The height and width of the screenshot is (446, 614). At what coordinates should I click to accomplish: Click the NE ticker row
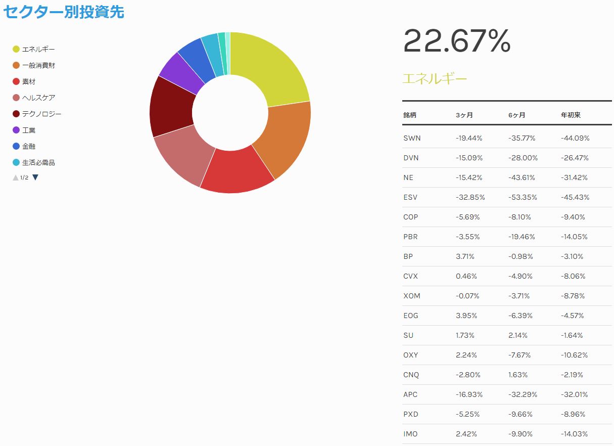(507, 177)
